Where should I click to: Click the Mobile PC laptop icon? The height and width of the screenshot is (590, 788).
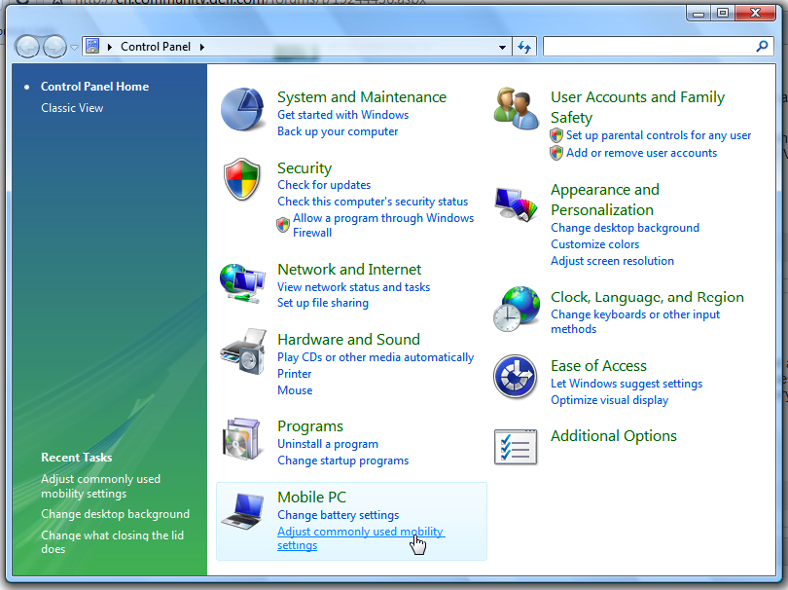click(243, 511)
